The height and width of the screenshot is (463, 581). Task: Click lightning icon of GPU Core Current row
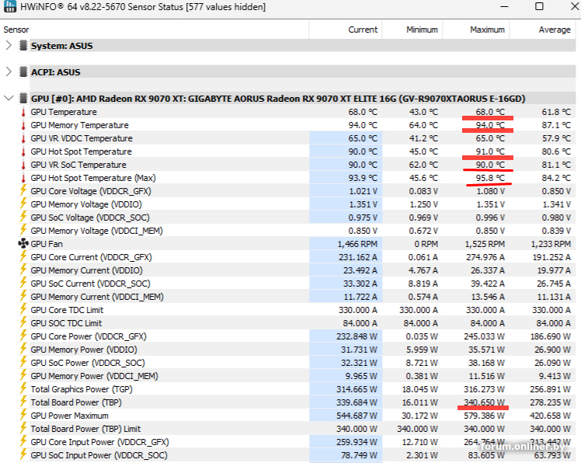coord(23,256)
